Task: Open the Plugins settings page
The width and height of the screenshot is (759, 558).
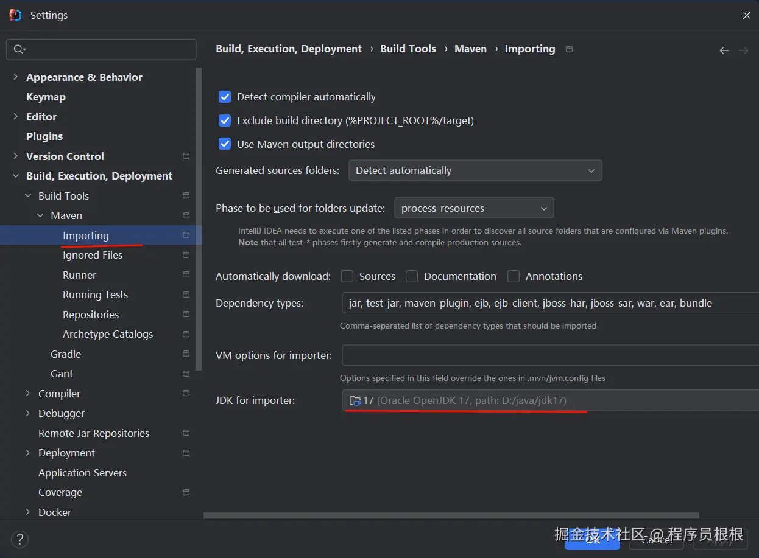Action: point(44,136)
